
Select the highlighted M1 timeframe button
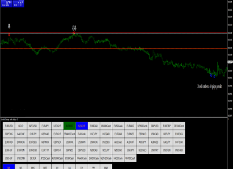point(9,166)
